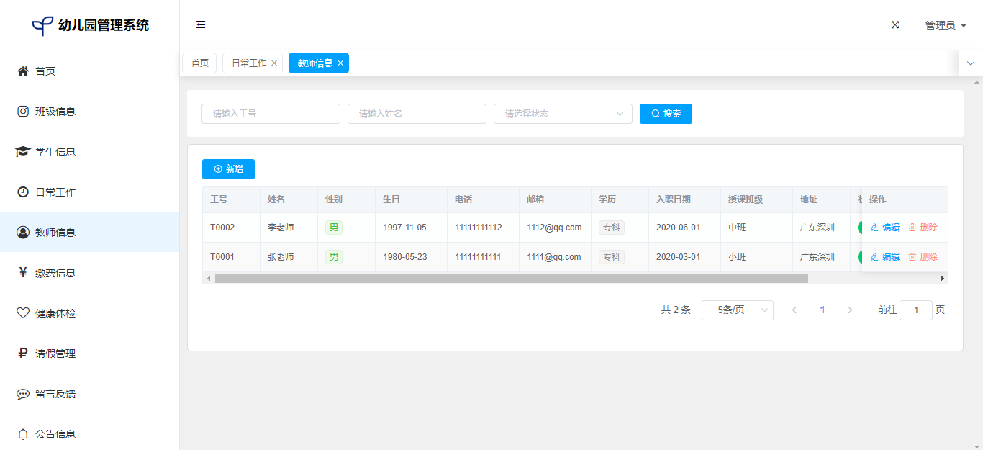
Task: Go to 学生信息 graduation cap item
Action: coord(23,152)
